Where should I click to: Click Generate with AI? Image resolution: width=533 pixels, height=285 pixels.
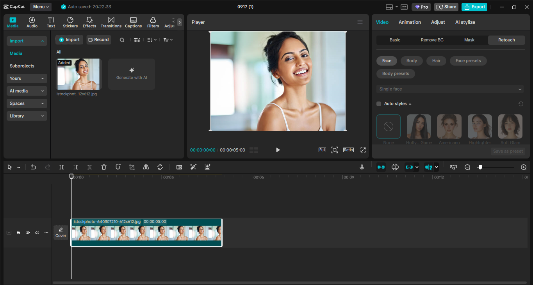click(132, 74)
